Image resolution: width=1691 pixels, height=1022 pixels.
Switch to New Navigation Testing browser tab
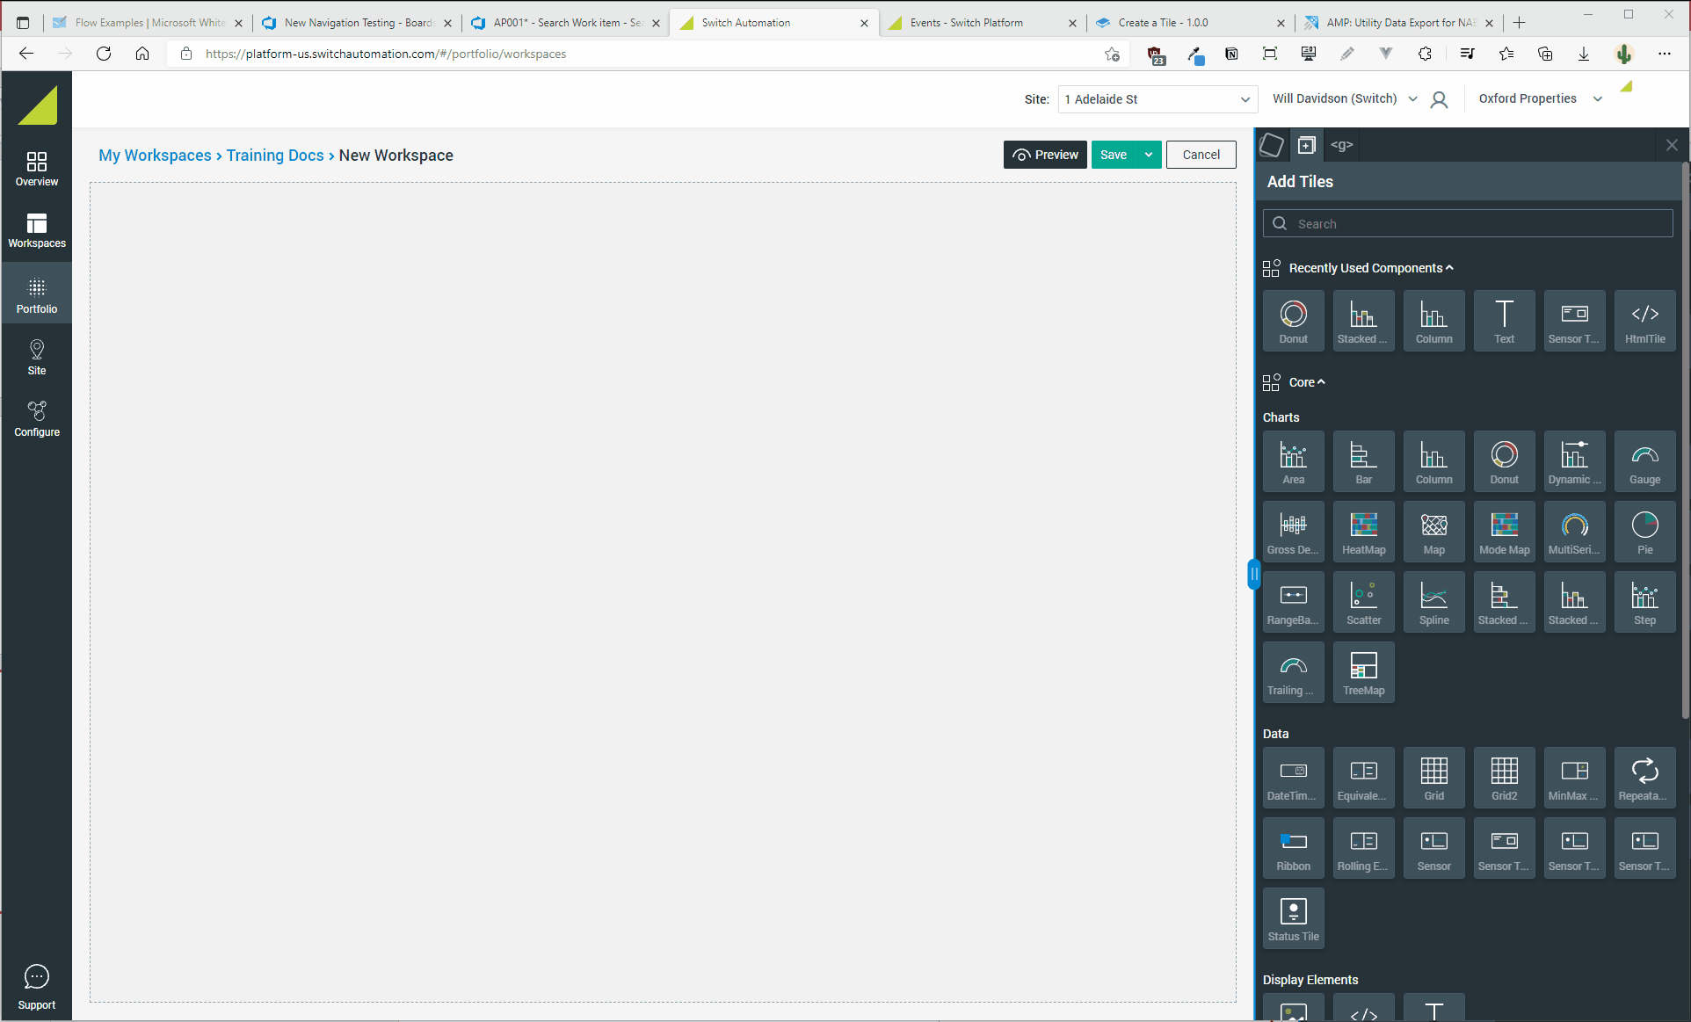[x=356, y=23]
